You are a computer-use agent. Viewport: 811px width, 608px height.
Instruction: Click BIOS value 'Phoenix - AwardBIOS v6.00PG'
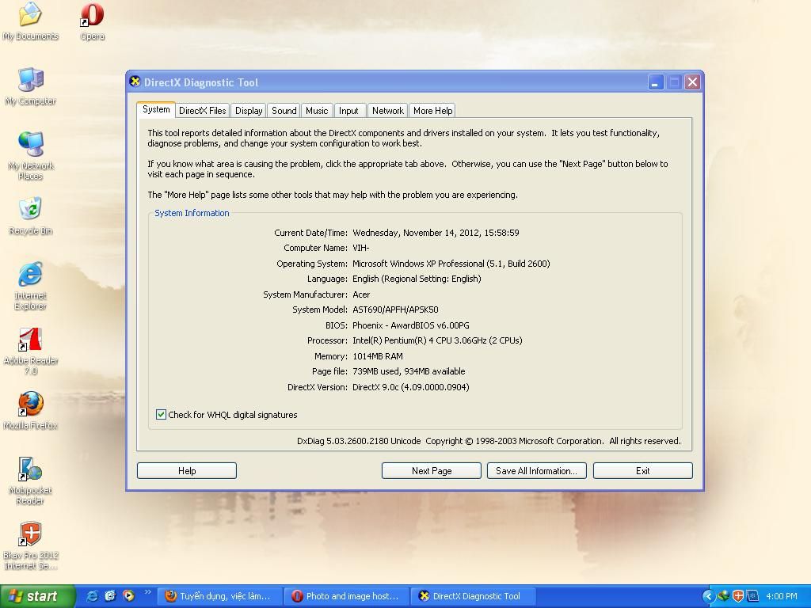(411, 325)
